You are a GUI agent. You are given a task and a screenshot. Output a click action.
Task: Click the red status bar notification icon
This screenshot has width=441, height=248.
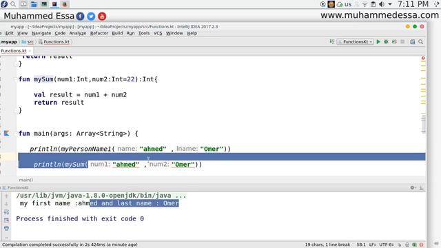click(421, 245)
